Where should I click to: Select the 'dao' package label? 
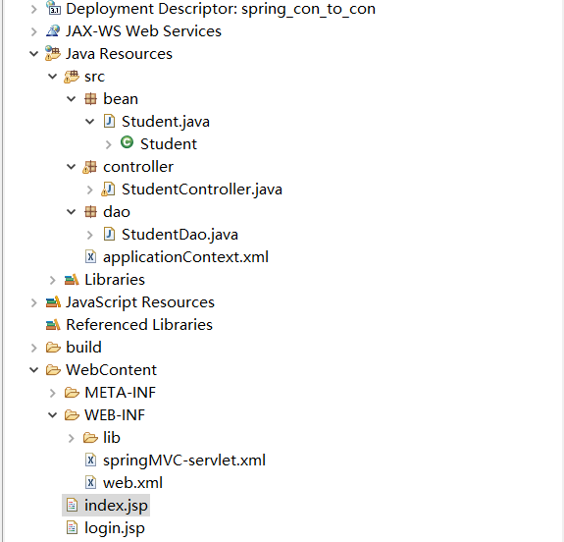coord(117,212)
